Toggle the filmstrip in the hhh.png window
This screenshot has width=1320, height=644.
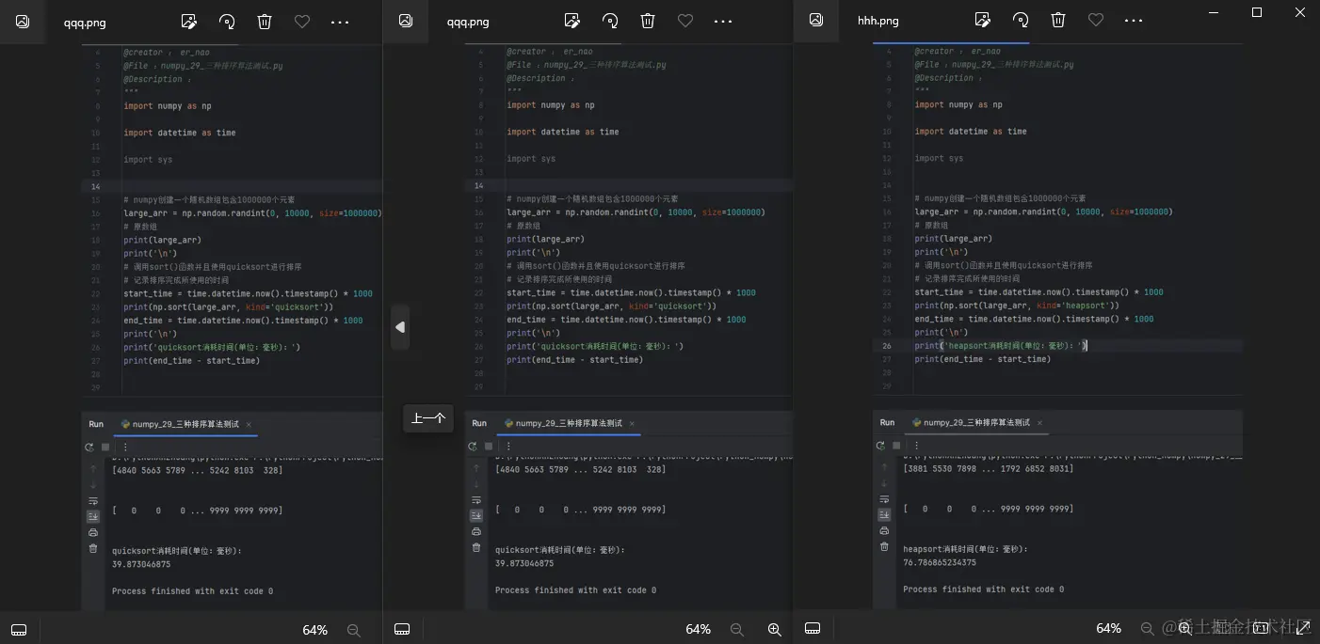point(813,628)
